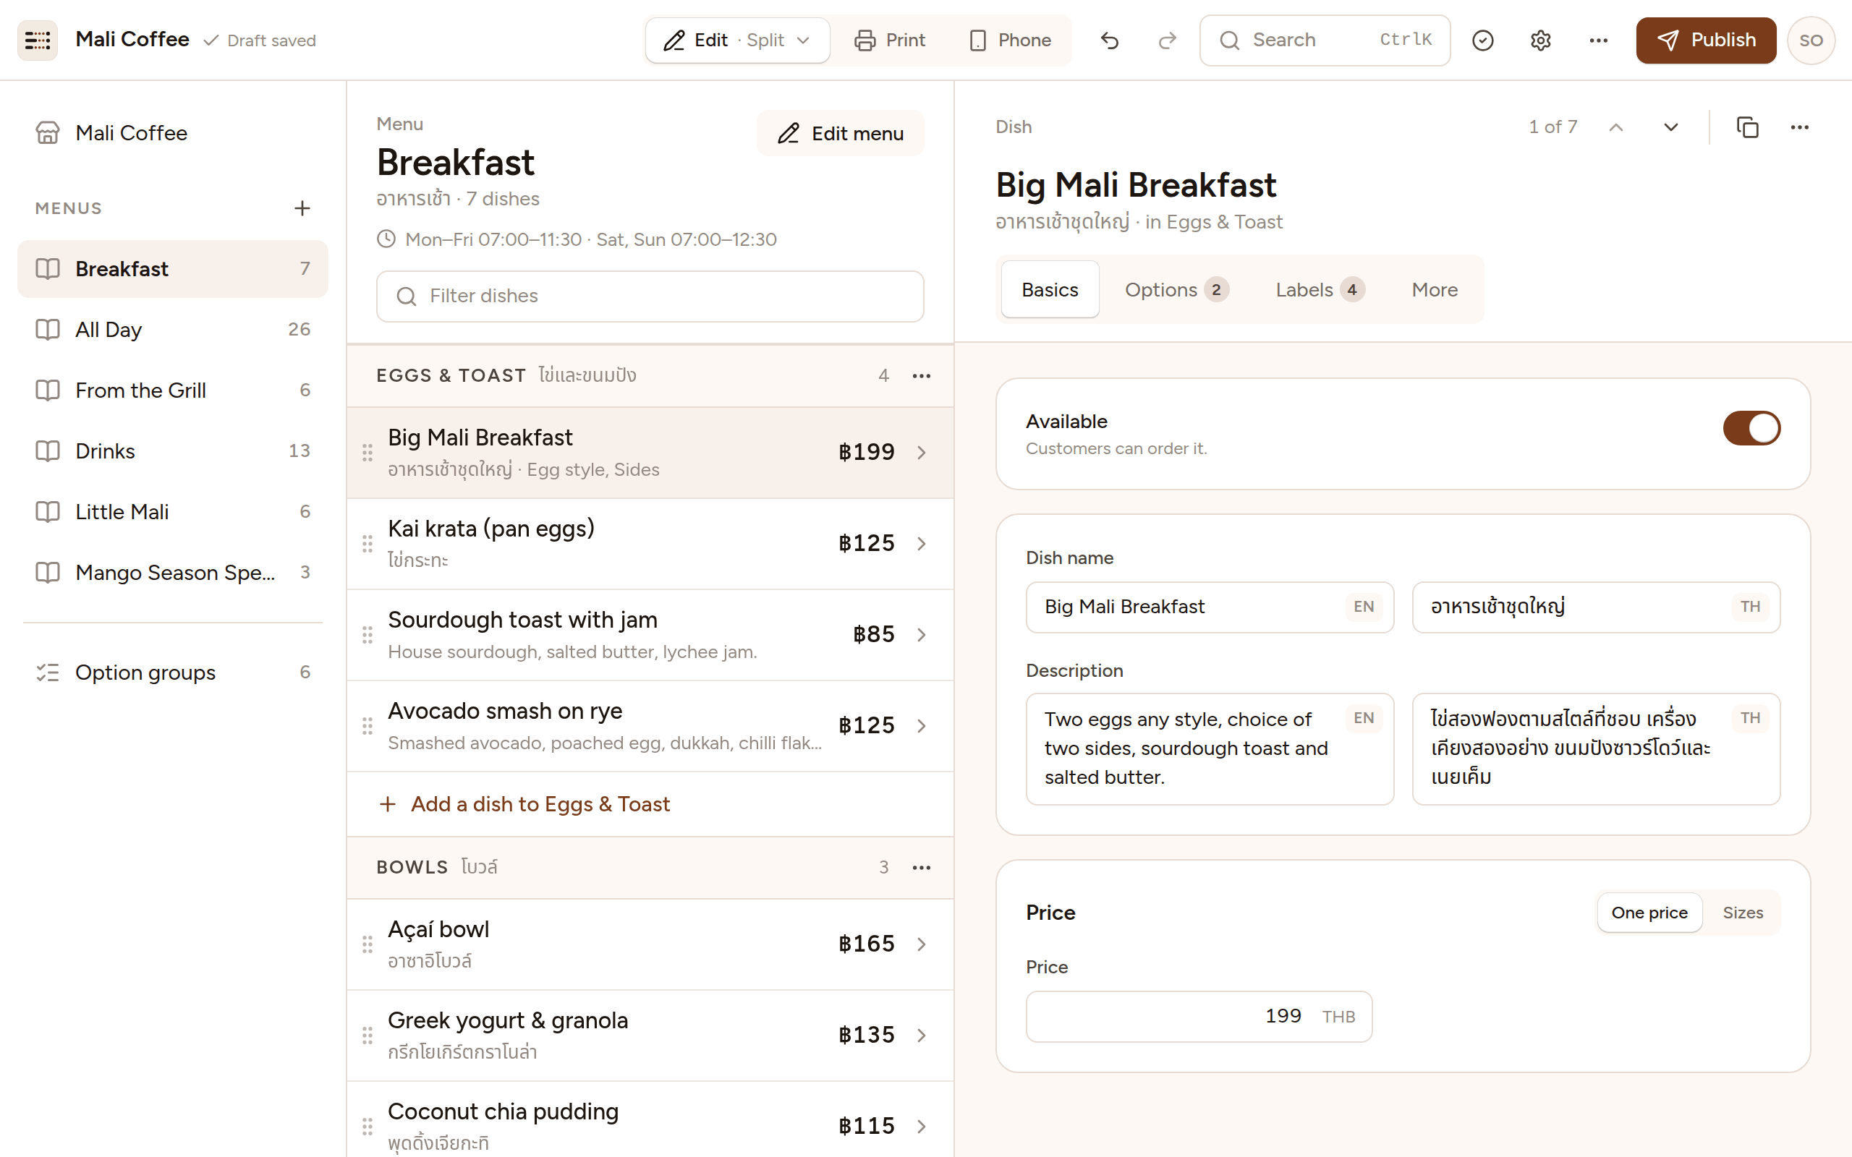Open dish panel more options ellipsis
This screenshot has width=1852, height=1157.
(x=1799, y=127)
